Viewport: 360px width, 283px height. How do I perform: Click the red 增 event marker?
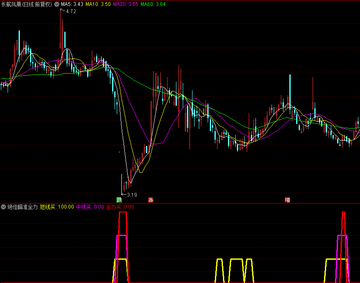287,200
